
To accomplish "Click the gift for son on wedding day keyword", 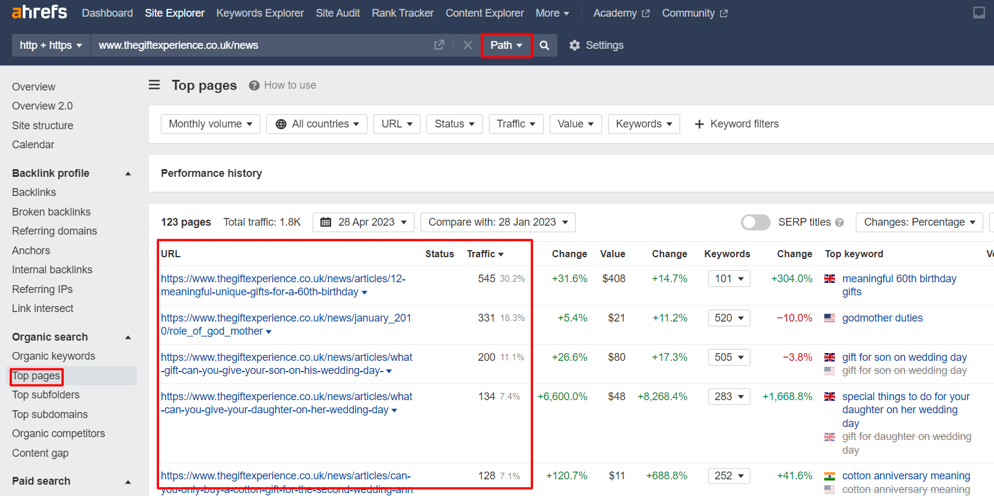I will click(x=904, y=357).
